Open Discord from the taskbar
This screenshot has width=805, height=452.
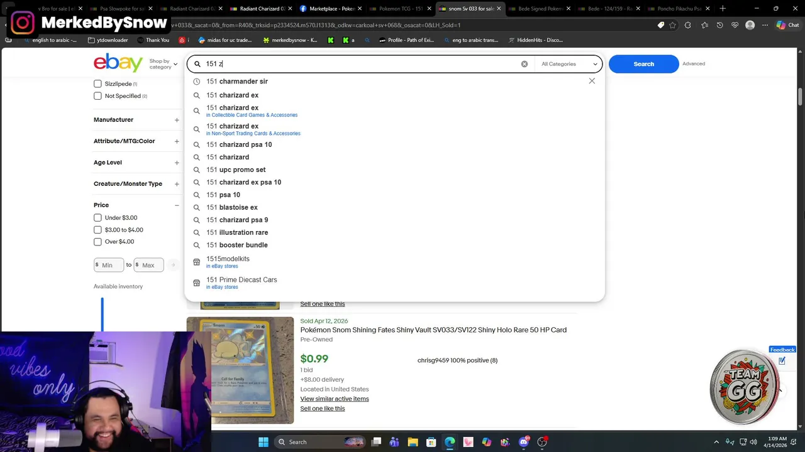coord(523,442)
